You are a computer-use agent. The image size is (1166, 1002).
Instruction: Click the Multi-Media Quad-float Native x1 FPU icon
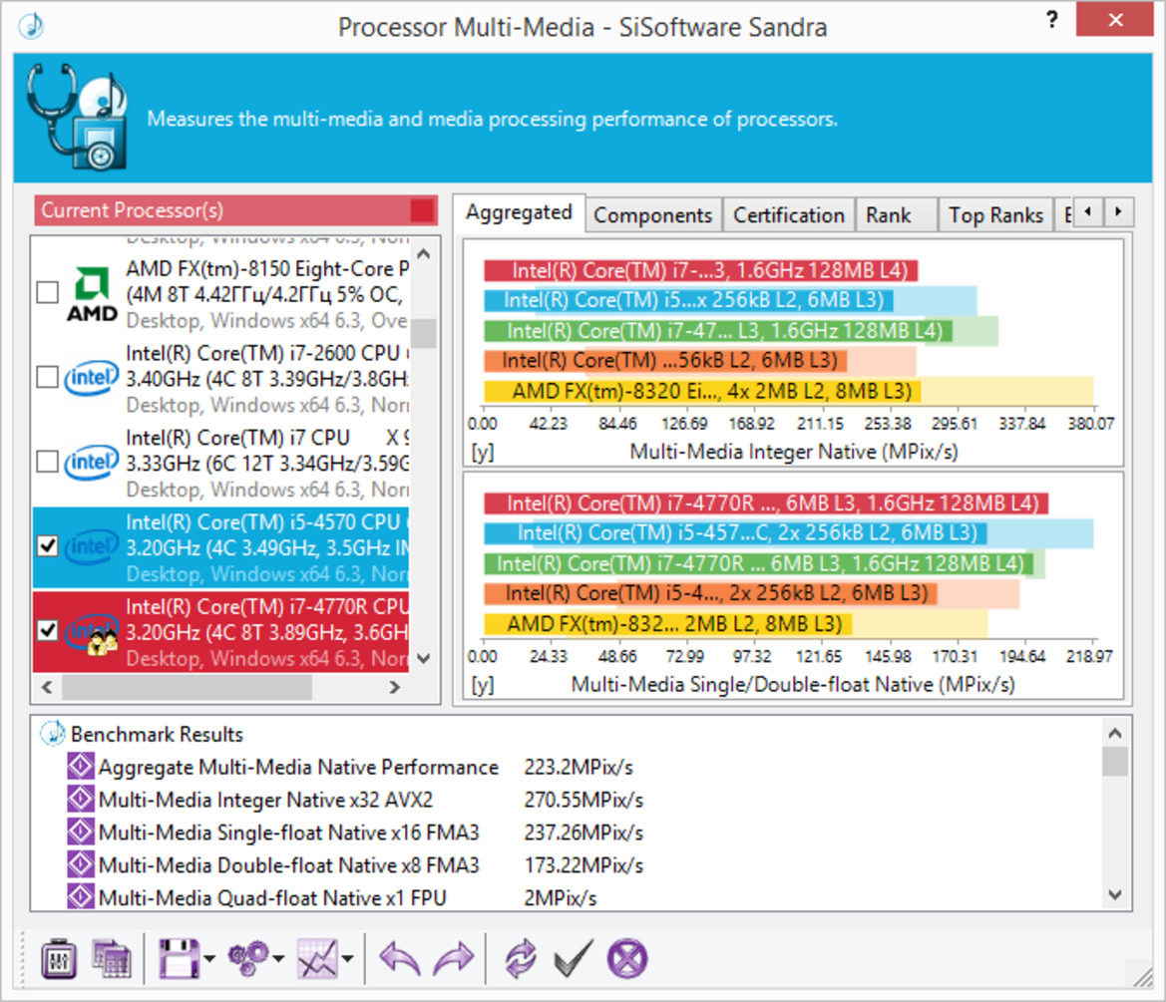81,897
